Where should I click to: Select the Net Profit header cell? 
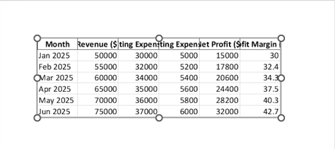pyautogui.click(x=220, y=44)
